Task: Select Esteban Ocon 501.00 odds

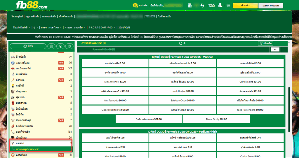Action: pos(182,101)
